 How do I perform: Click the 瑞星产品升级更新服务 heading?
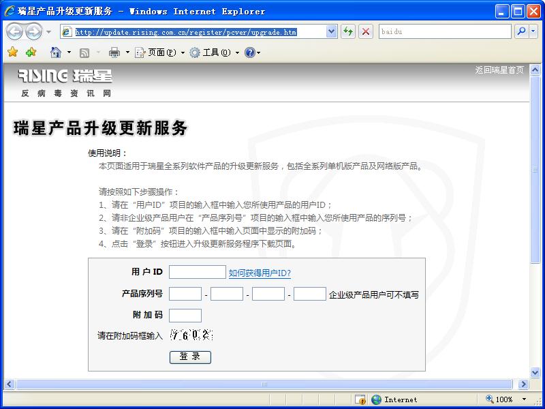[x=100, y=128]
